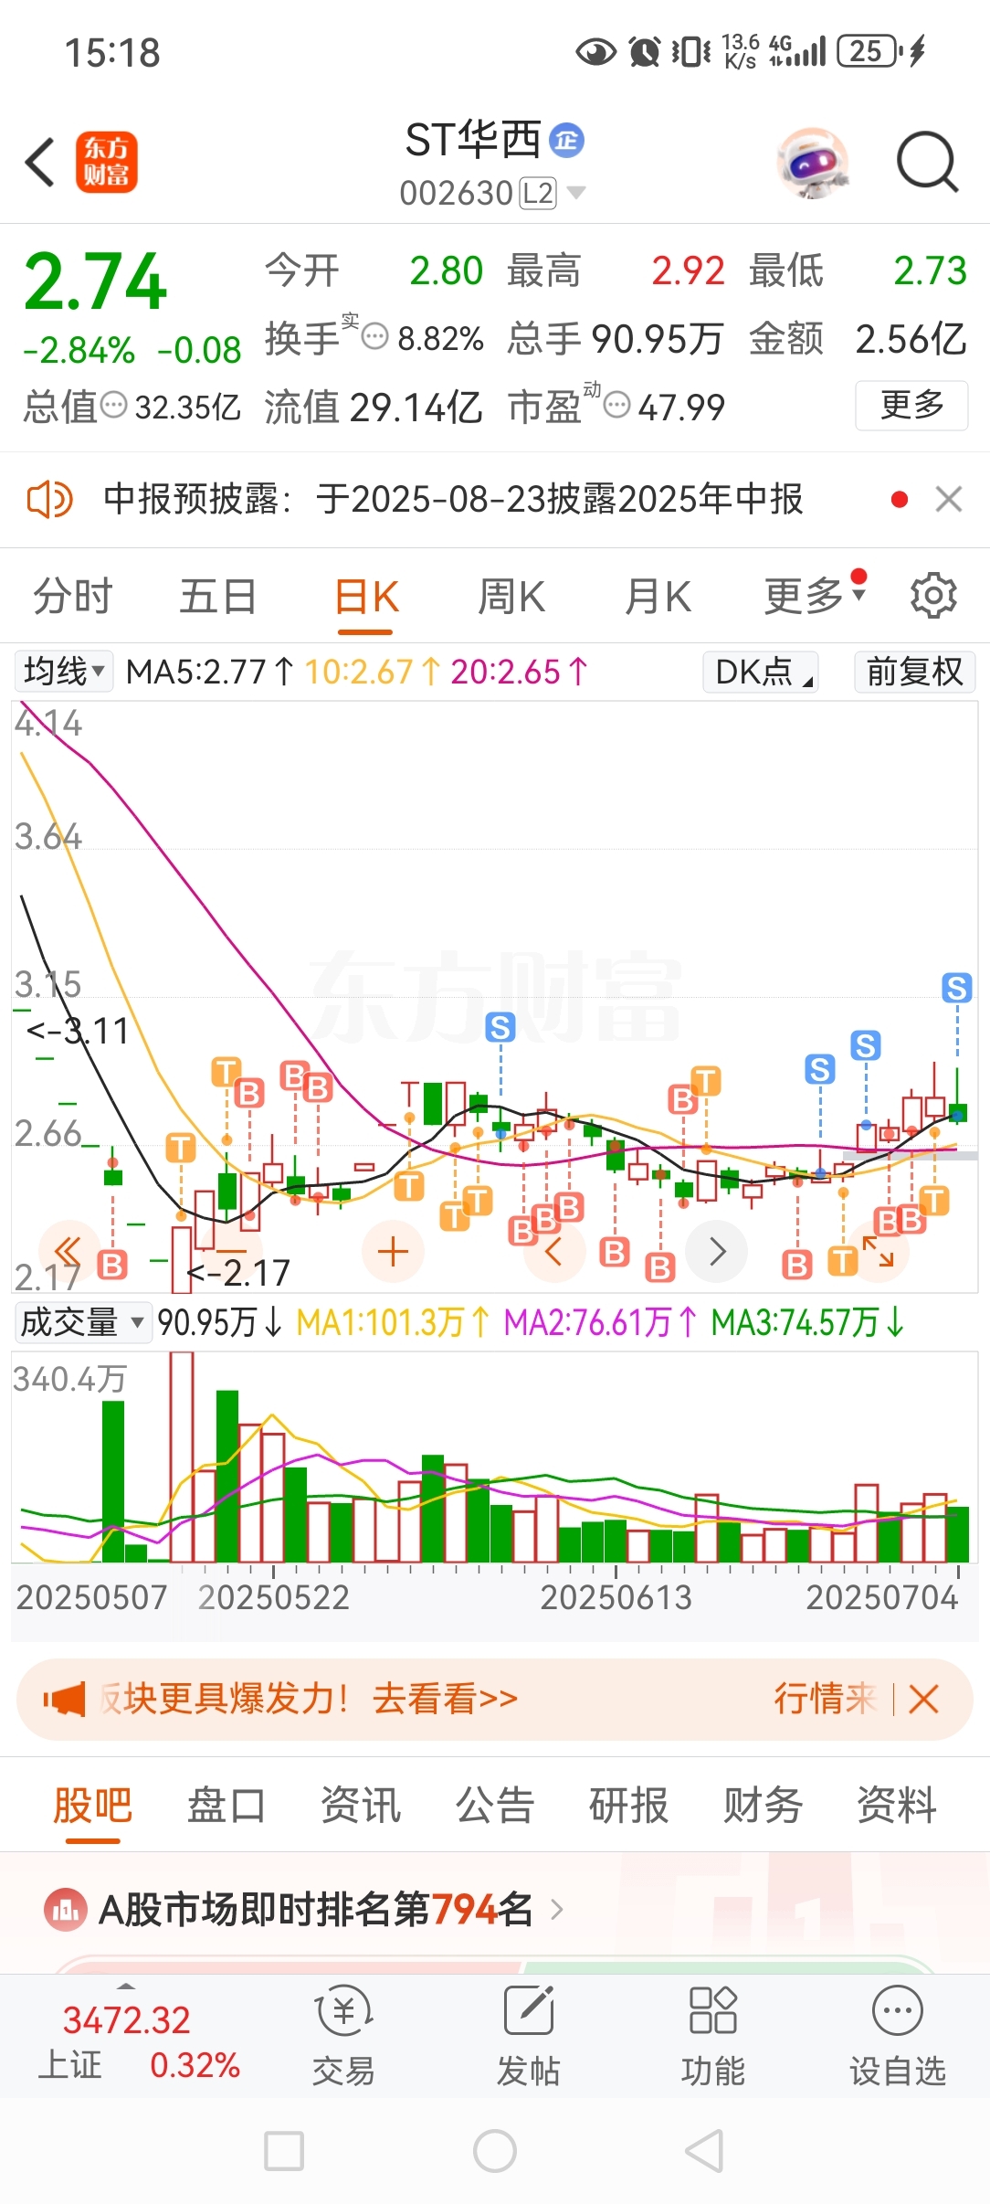The height and width of the screenshot is (2204, 990).
Task: Switch to 财务 tab
Action: [x=763, y=1805]
